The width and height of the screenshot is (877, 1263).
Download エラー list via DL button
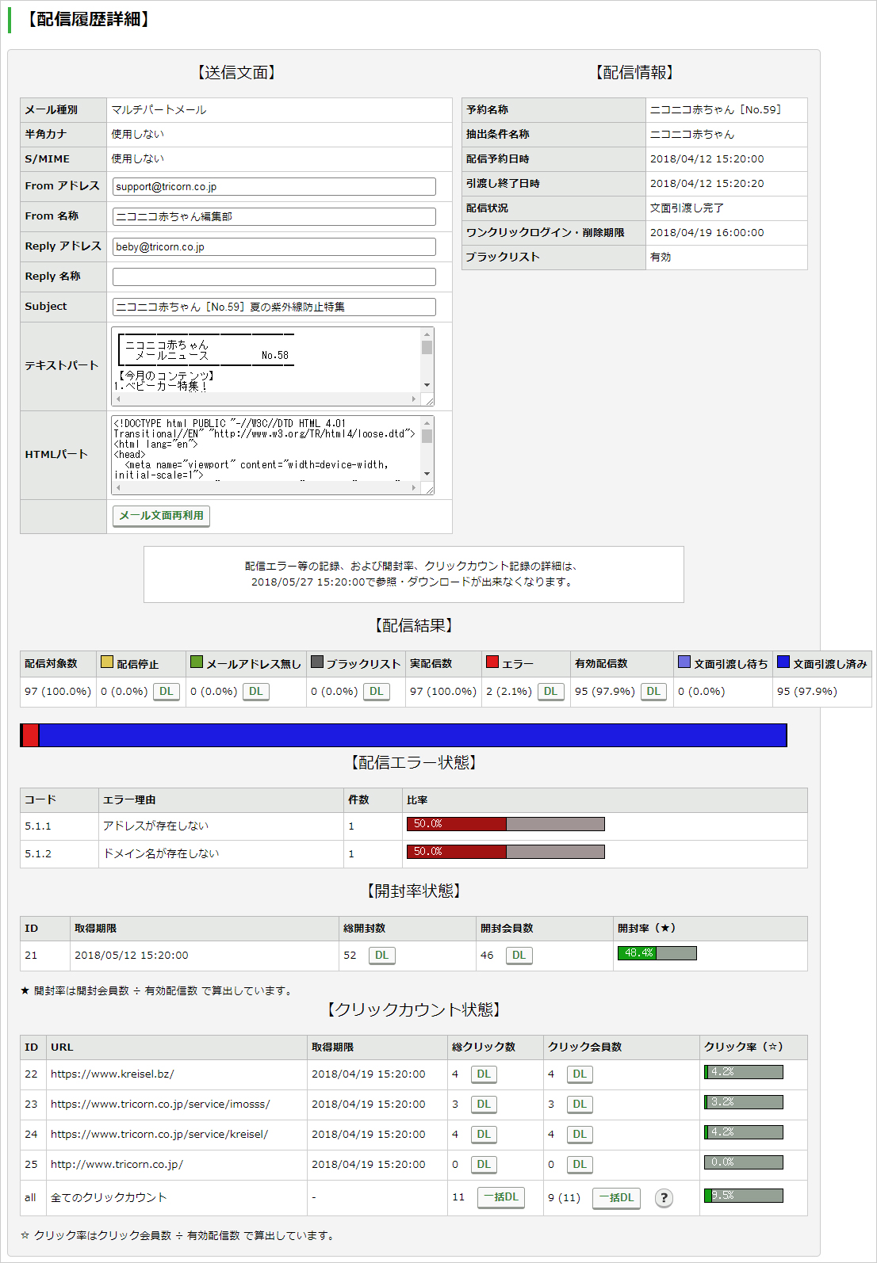tap(550, 692)
